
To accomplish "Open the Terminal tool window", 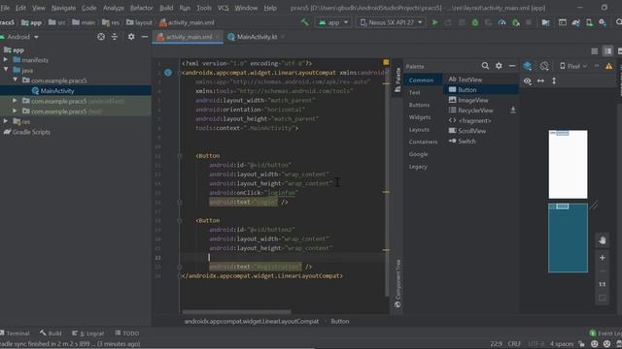I will [16, 333].
